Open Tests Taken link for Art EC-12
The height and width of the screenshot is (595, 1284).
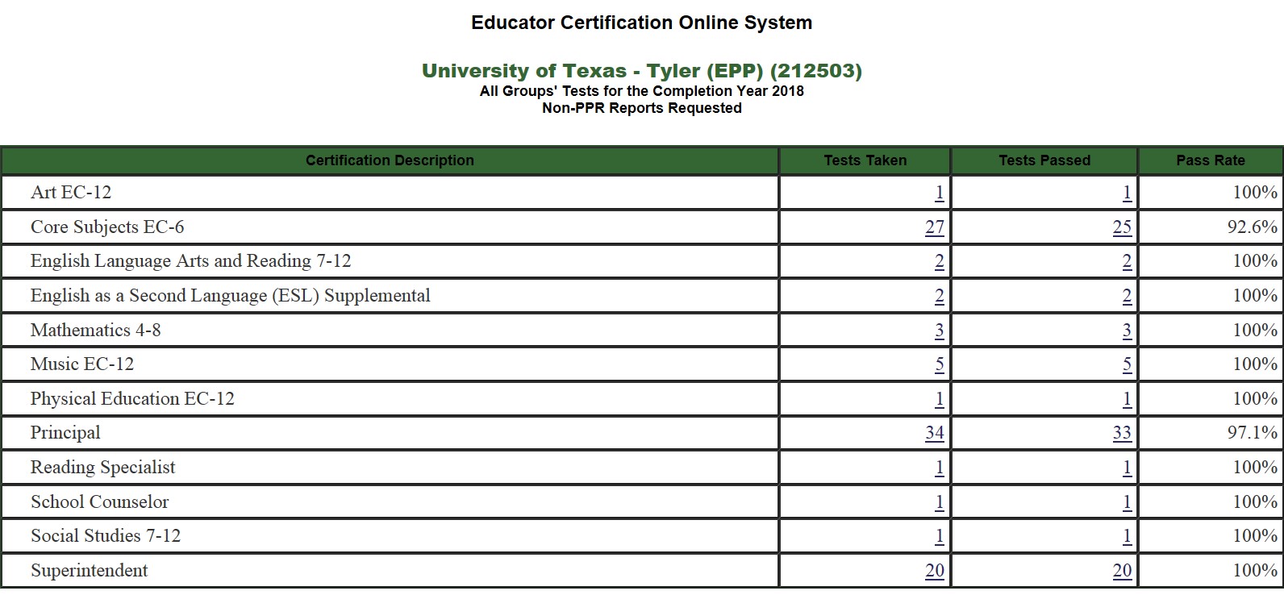pos(940,193)
